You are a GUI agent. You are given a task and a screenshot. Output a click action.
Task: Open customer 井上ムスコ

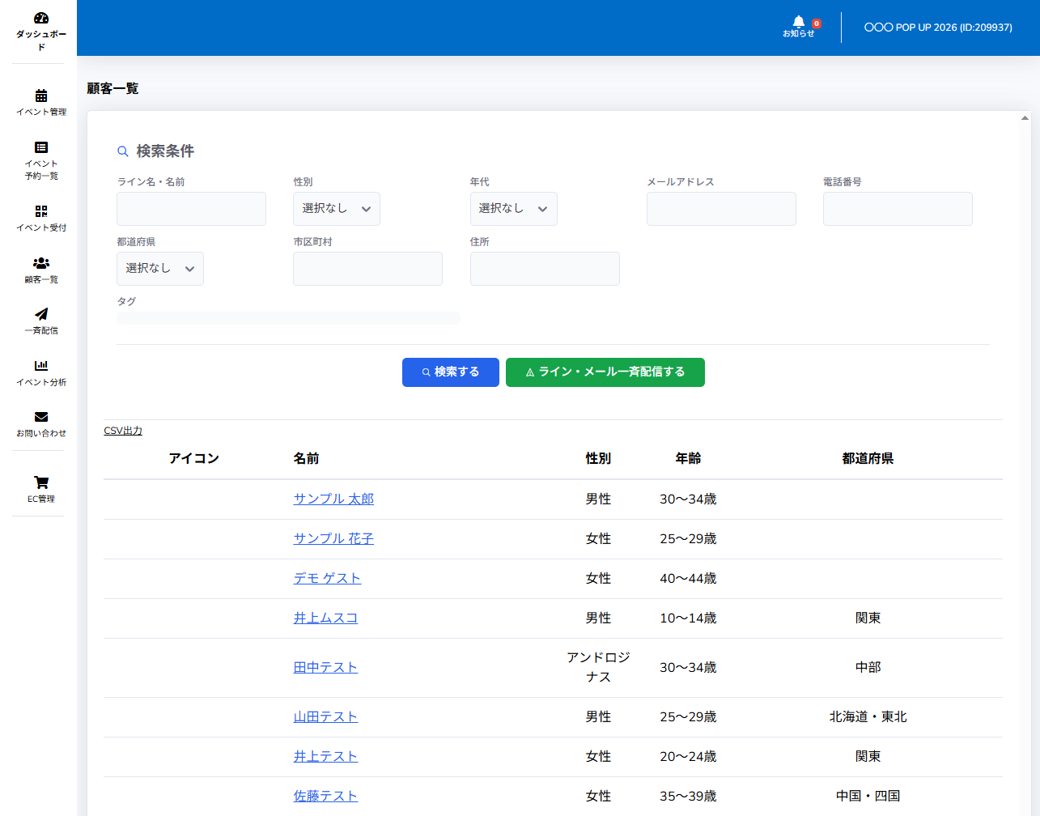[325, 618]
